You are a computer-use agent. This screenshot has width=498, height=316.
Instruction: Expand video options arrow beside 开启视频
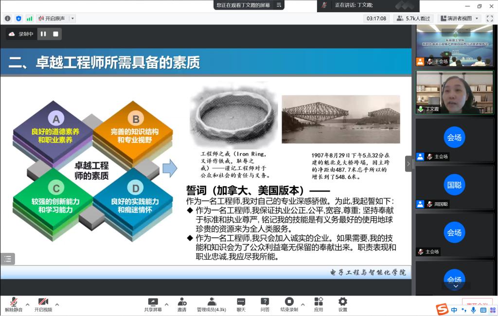(x=57, y=305)
